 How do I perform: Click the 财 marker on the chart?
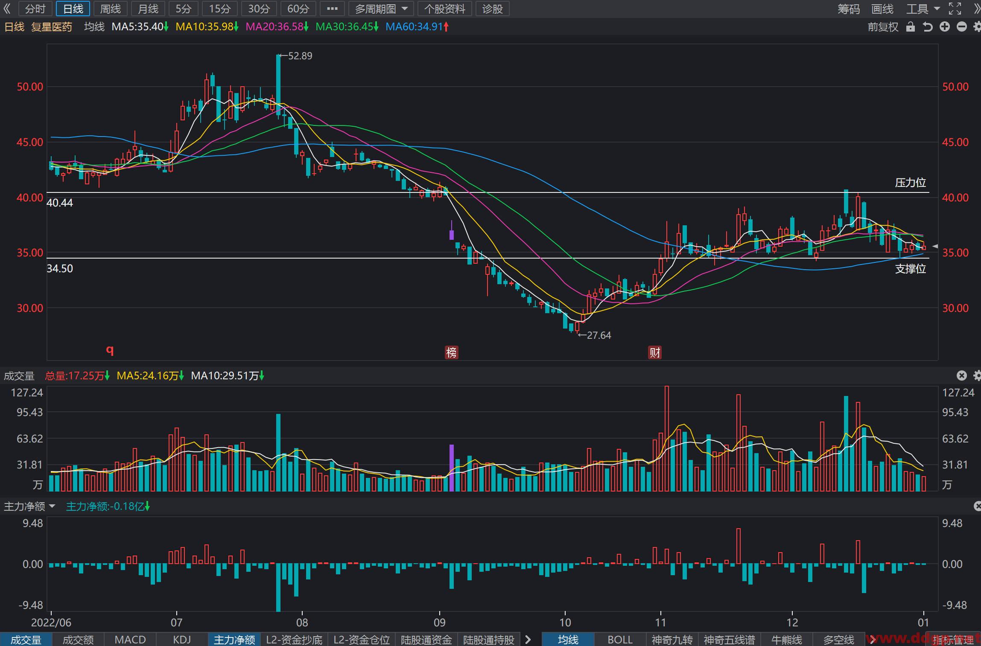tap(655, 352)
